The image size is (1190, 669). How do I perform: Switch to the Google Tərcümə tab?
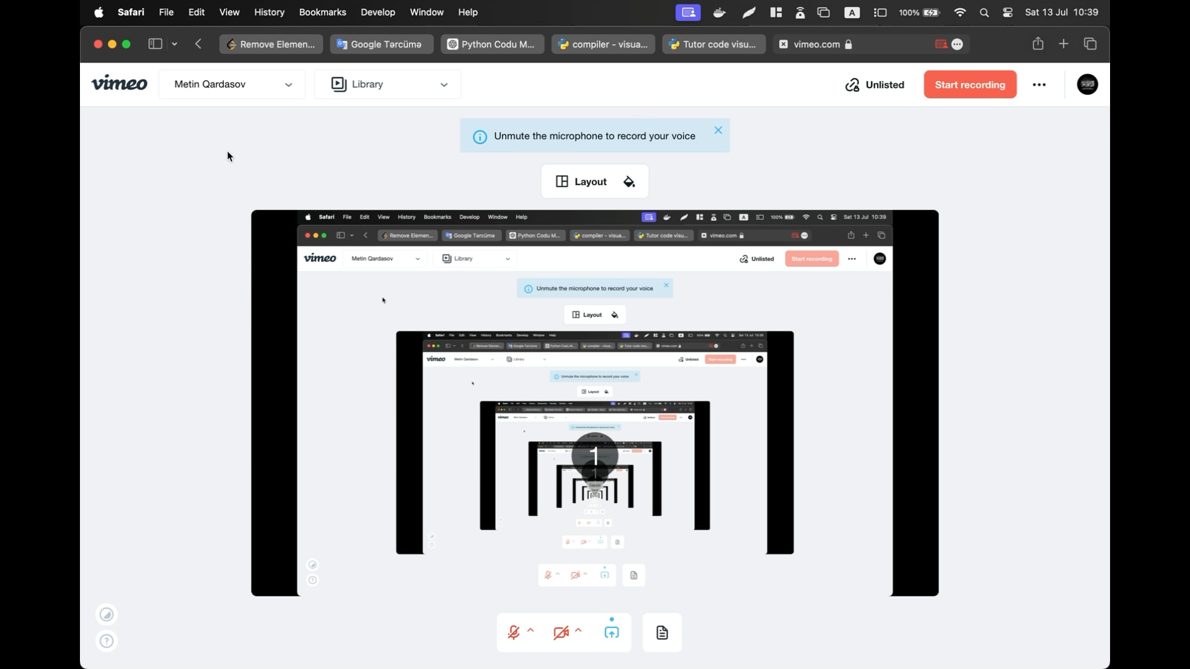tap(381, 44)
